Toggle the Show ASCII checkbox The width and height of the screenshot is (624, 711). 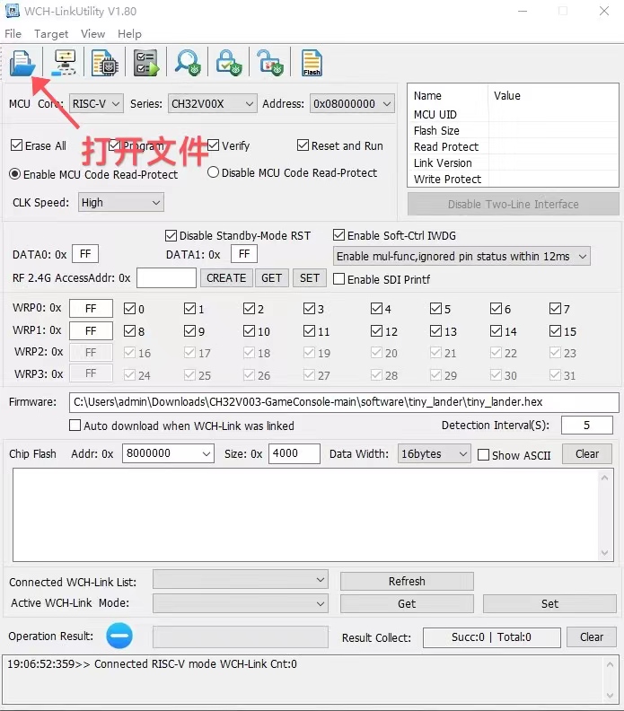coord(484,455)
